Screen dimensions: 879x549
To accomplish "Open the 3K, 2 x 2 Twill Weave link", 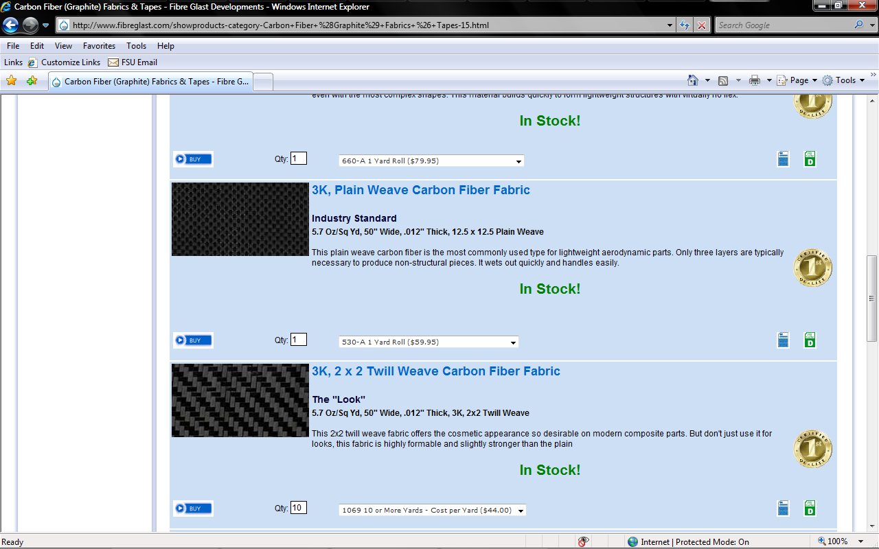I will (x=436, y=371).
